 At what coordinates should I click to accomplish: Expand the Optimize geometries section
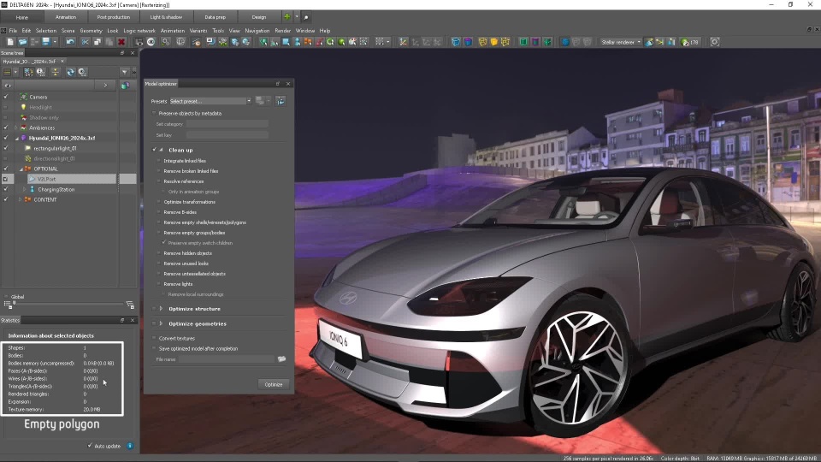[x=161, y=323]
